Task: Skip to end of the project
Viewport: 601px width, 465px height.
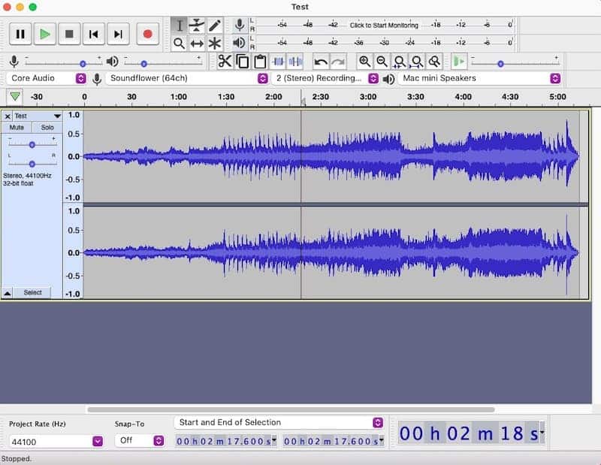Action: 119,34
